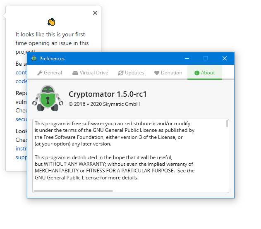Click the "© 2016 – 2020 Skymatic GmbH" text
The height and width of the screenshot is (229, 261).
tap(104, 104)
